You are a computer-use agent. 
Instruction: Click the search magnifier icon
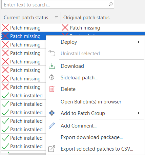pos(110,4)
